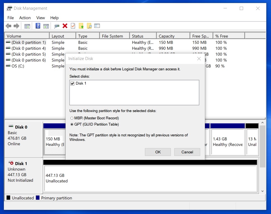
Task: Click the checklist settings toolbar icon
Action: coord(97,26)
